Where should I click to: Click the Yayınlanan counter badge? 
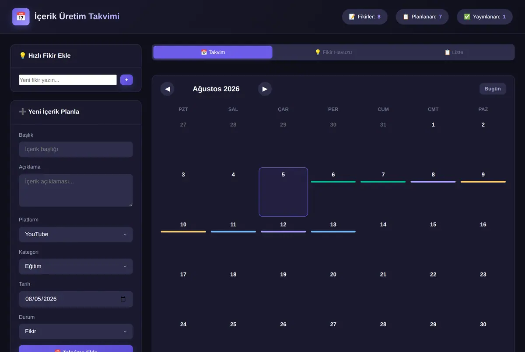pos(485,17)
